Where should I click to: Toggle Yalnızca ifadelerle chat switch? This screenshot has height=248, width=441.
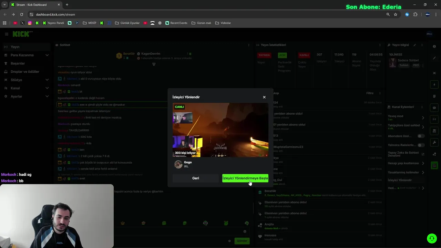[x=421, y=145]
